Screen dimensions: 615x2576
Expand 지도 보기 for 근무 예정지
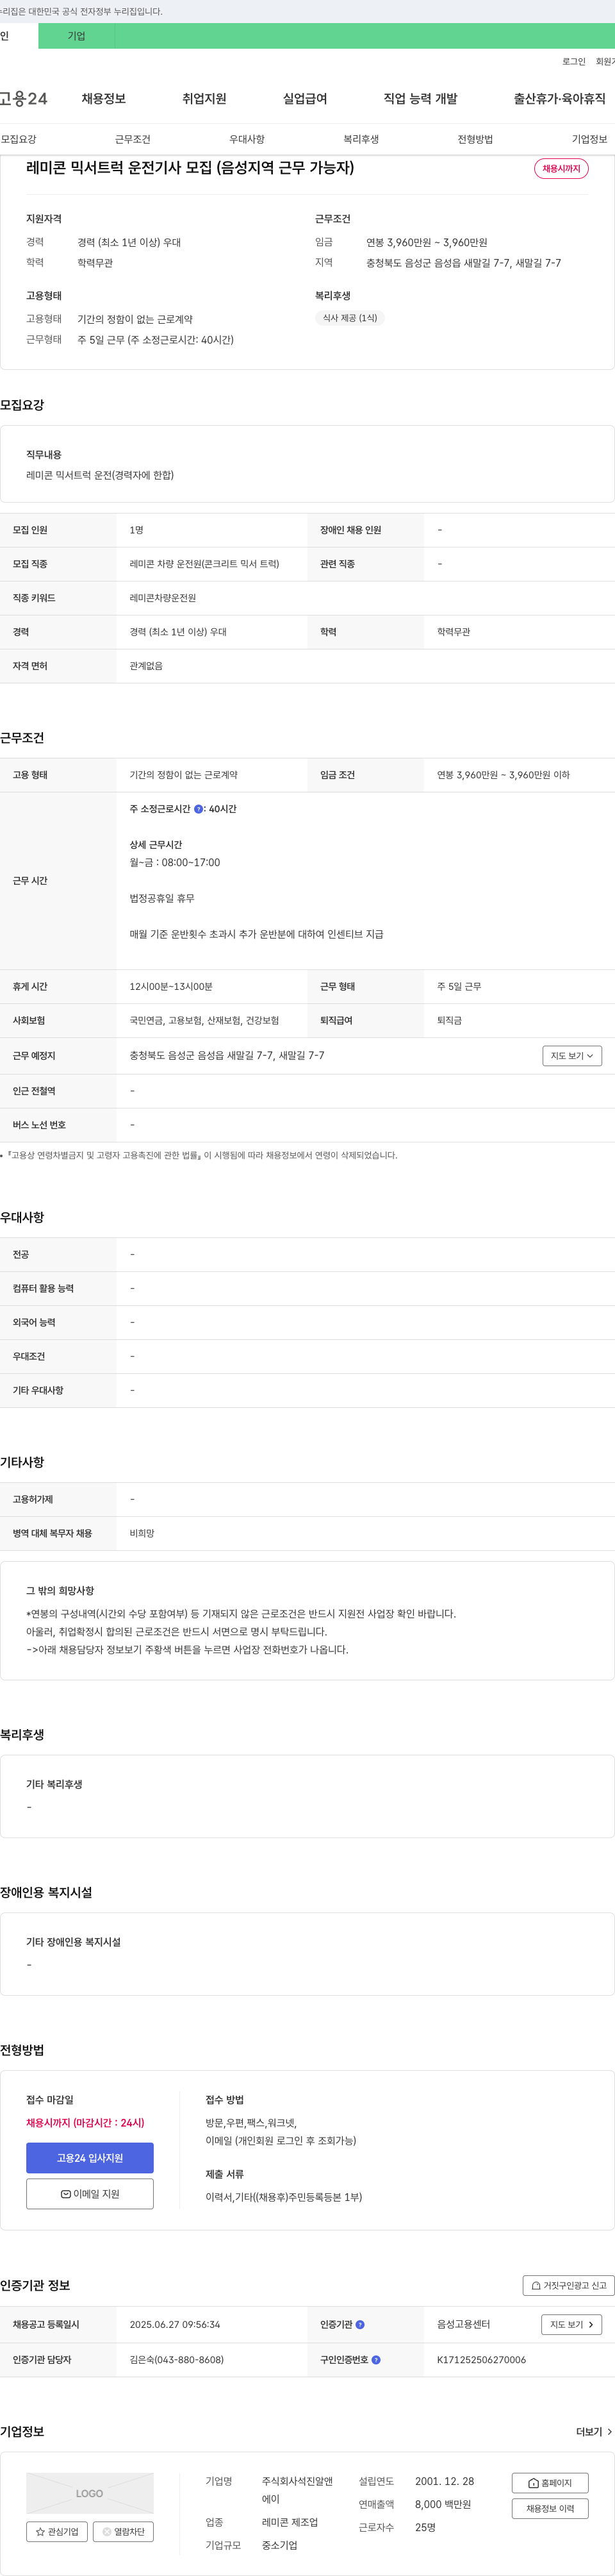point(572,1055)
